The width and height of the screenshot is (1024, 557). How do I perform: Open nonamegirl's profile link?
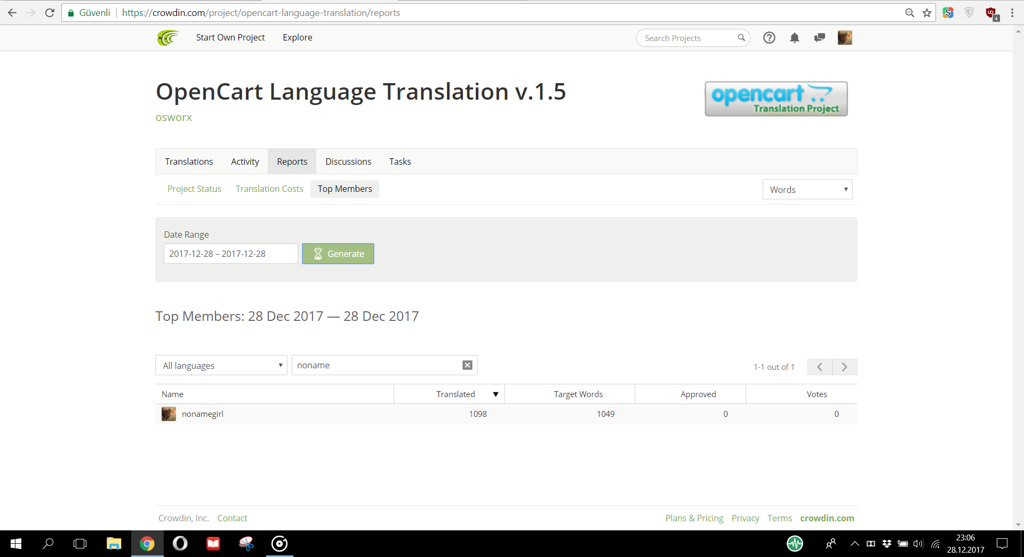[203, 414]
